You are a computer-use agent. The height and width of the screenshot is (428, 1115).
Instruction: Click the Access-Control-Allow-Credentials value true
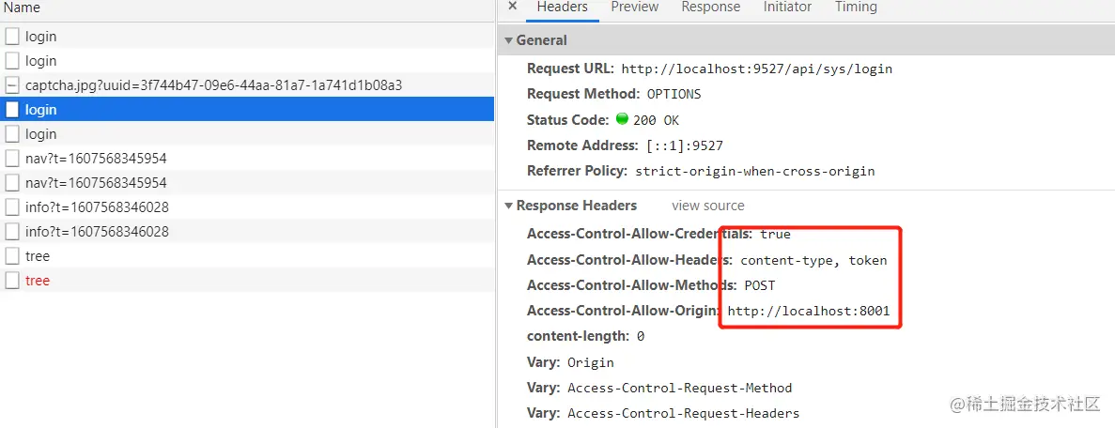(775, 234)
